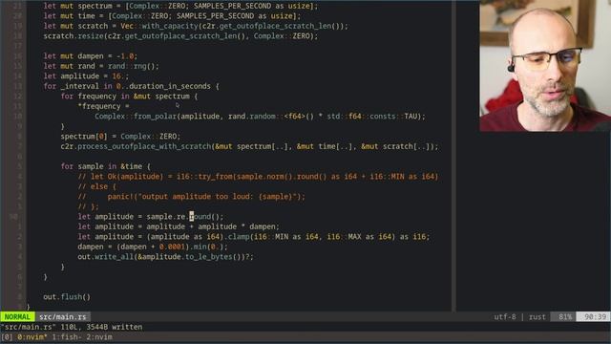This screenshot has height=344, width=611.
Task: Click 'clamp' method call
Action: [x=239, y=237]
